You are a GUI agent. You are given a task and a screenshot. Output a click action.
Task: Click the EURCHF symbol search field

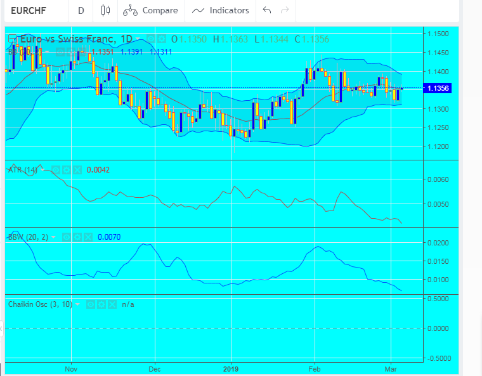(x=32, y=11)
